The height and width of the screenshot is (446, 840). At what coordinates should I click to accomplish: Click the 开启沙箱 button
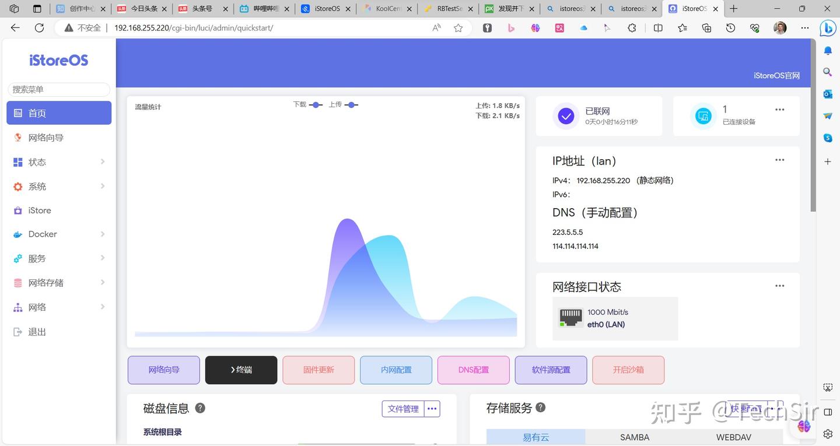pyautogui.click(x=628, y=370)
